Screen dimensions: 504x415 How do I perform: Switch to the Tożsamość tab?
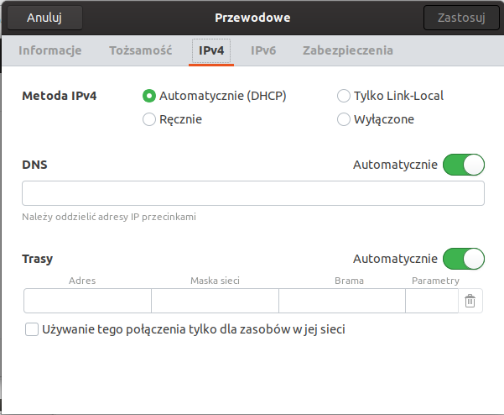click(141, 50)
